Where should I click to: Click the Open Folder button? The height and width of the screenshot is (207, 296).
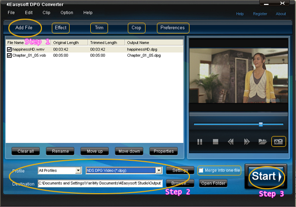pyautogui.click(x=213, y=183)
